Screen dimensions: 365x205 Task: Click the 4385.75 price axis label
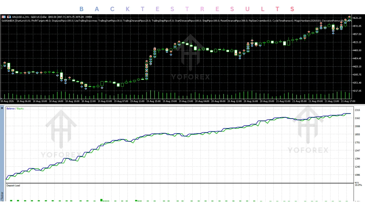[357, 75]
